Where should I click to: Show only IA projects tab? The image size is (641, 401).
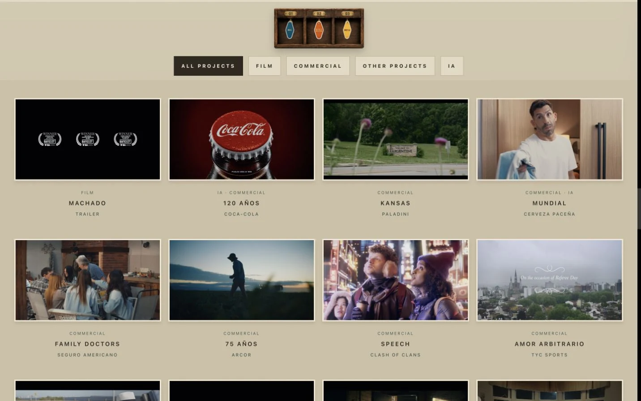(x=452, y=66)
